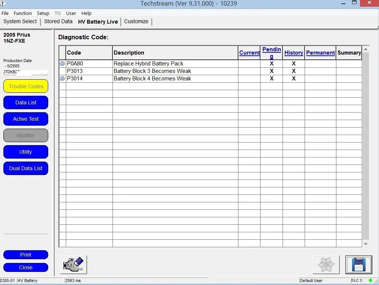
Task: Open the Utility section
Action: pos(26,152)
